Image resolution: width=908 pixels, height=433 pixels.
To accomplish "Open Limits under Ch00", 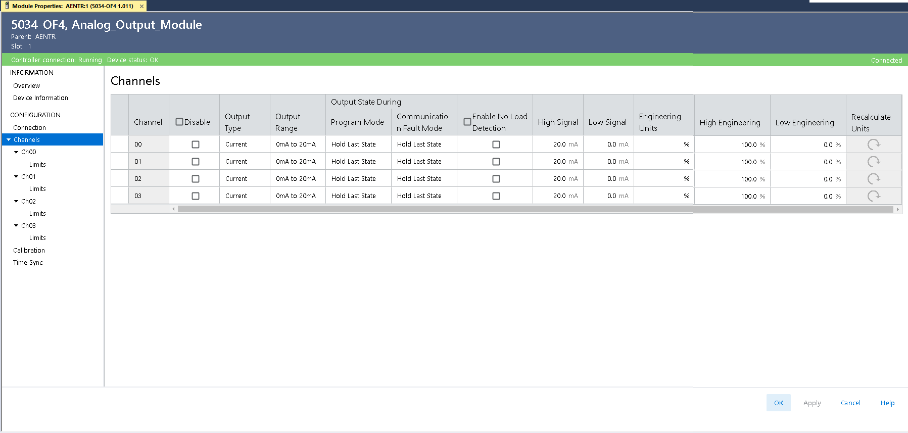I will [x=37, y=165].
